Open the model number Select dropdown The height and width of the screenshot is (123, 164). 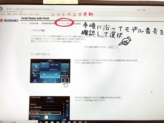pos(113,47)
